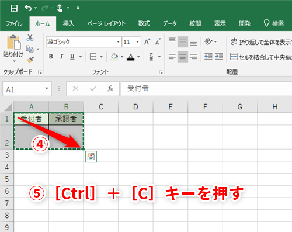Click the Quick Analysis icon below selection
This screenshot has width=292, height=232.
tap(91, 157)
